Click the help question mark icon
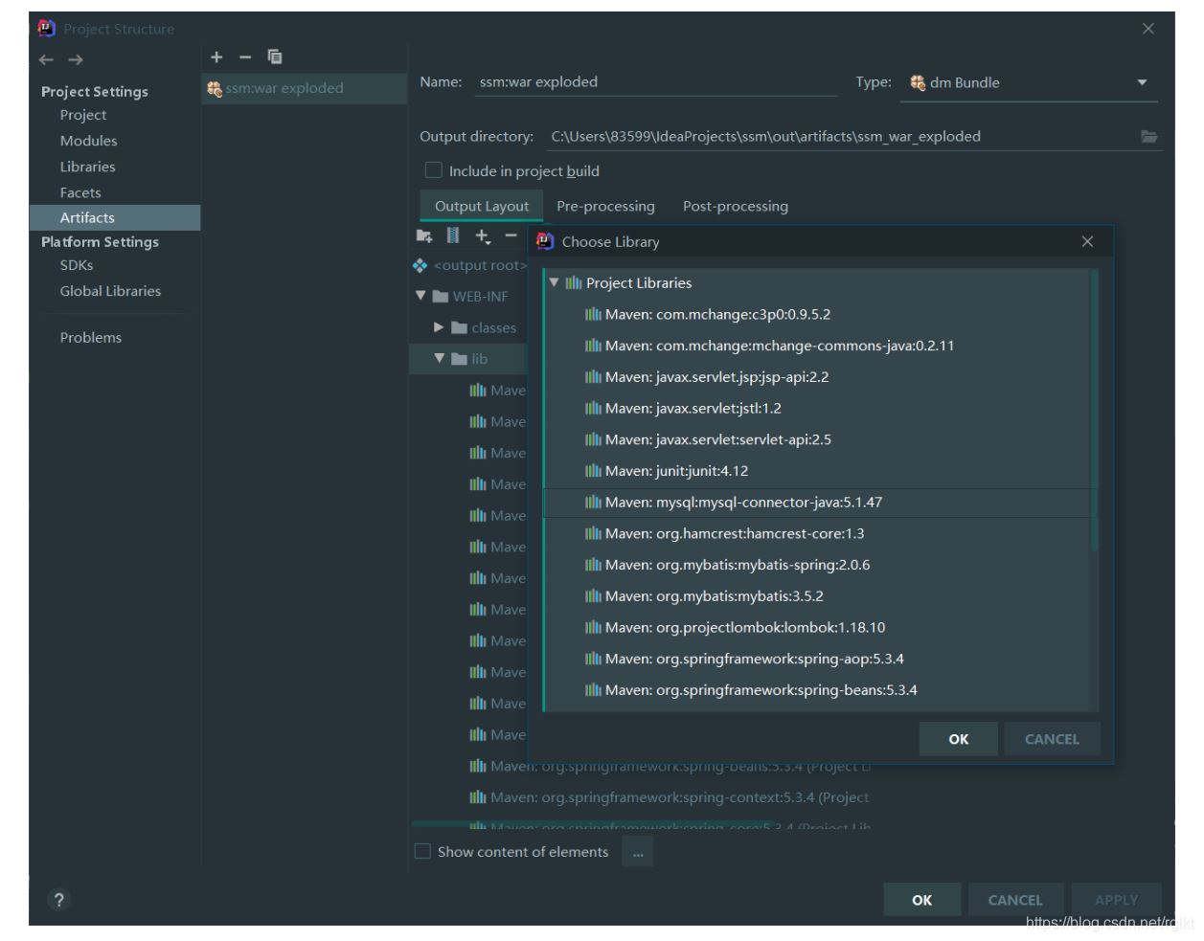This screenshot has height=941, width=1204. [x=58, y=900]
